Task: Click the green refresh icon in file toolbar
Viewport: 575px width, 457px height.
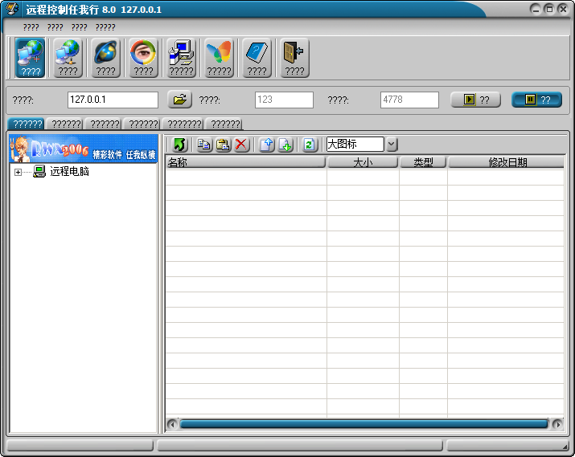Action: pos(310,145)
